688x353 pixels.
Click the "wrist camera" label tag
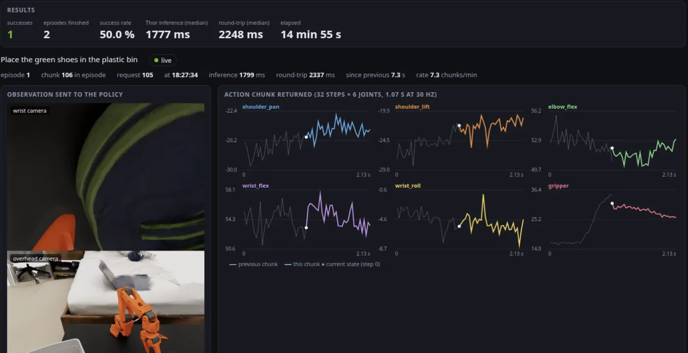pos(30,111)
